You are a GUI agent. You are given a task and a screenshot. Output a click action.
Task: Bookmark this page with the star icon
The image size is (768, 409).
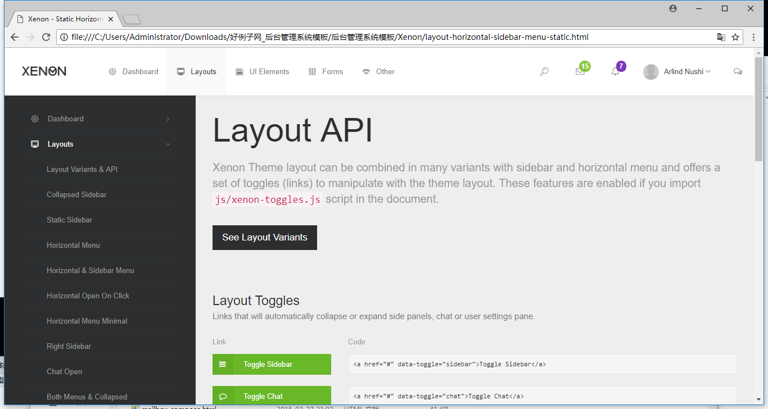(x=735, y=37)
